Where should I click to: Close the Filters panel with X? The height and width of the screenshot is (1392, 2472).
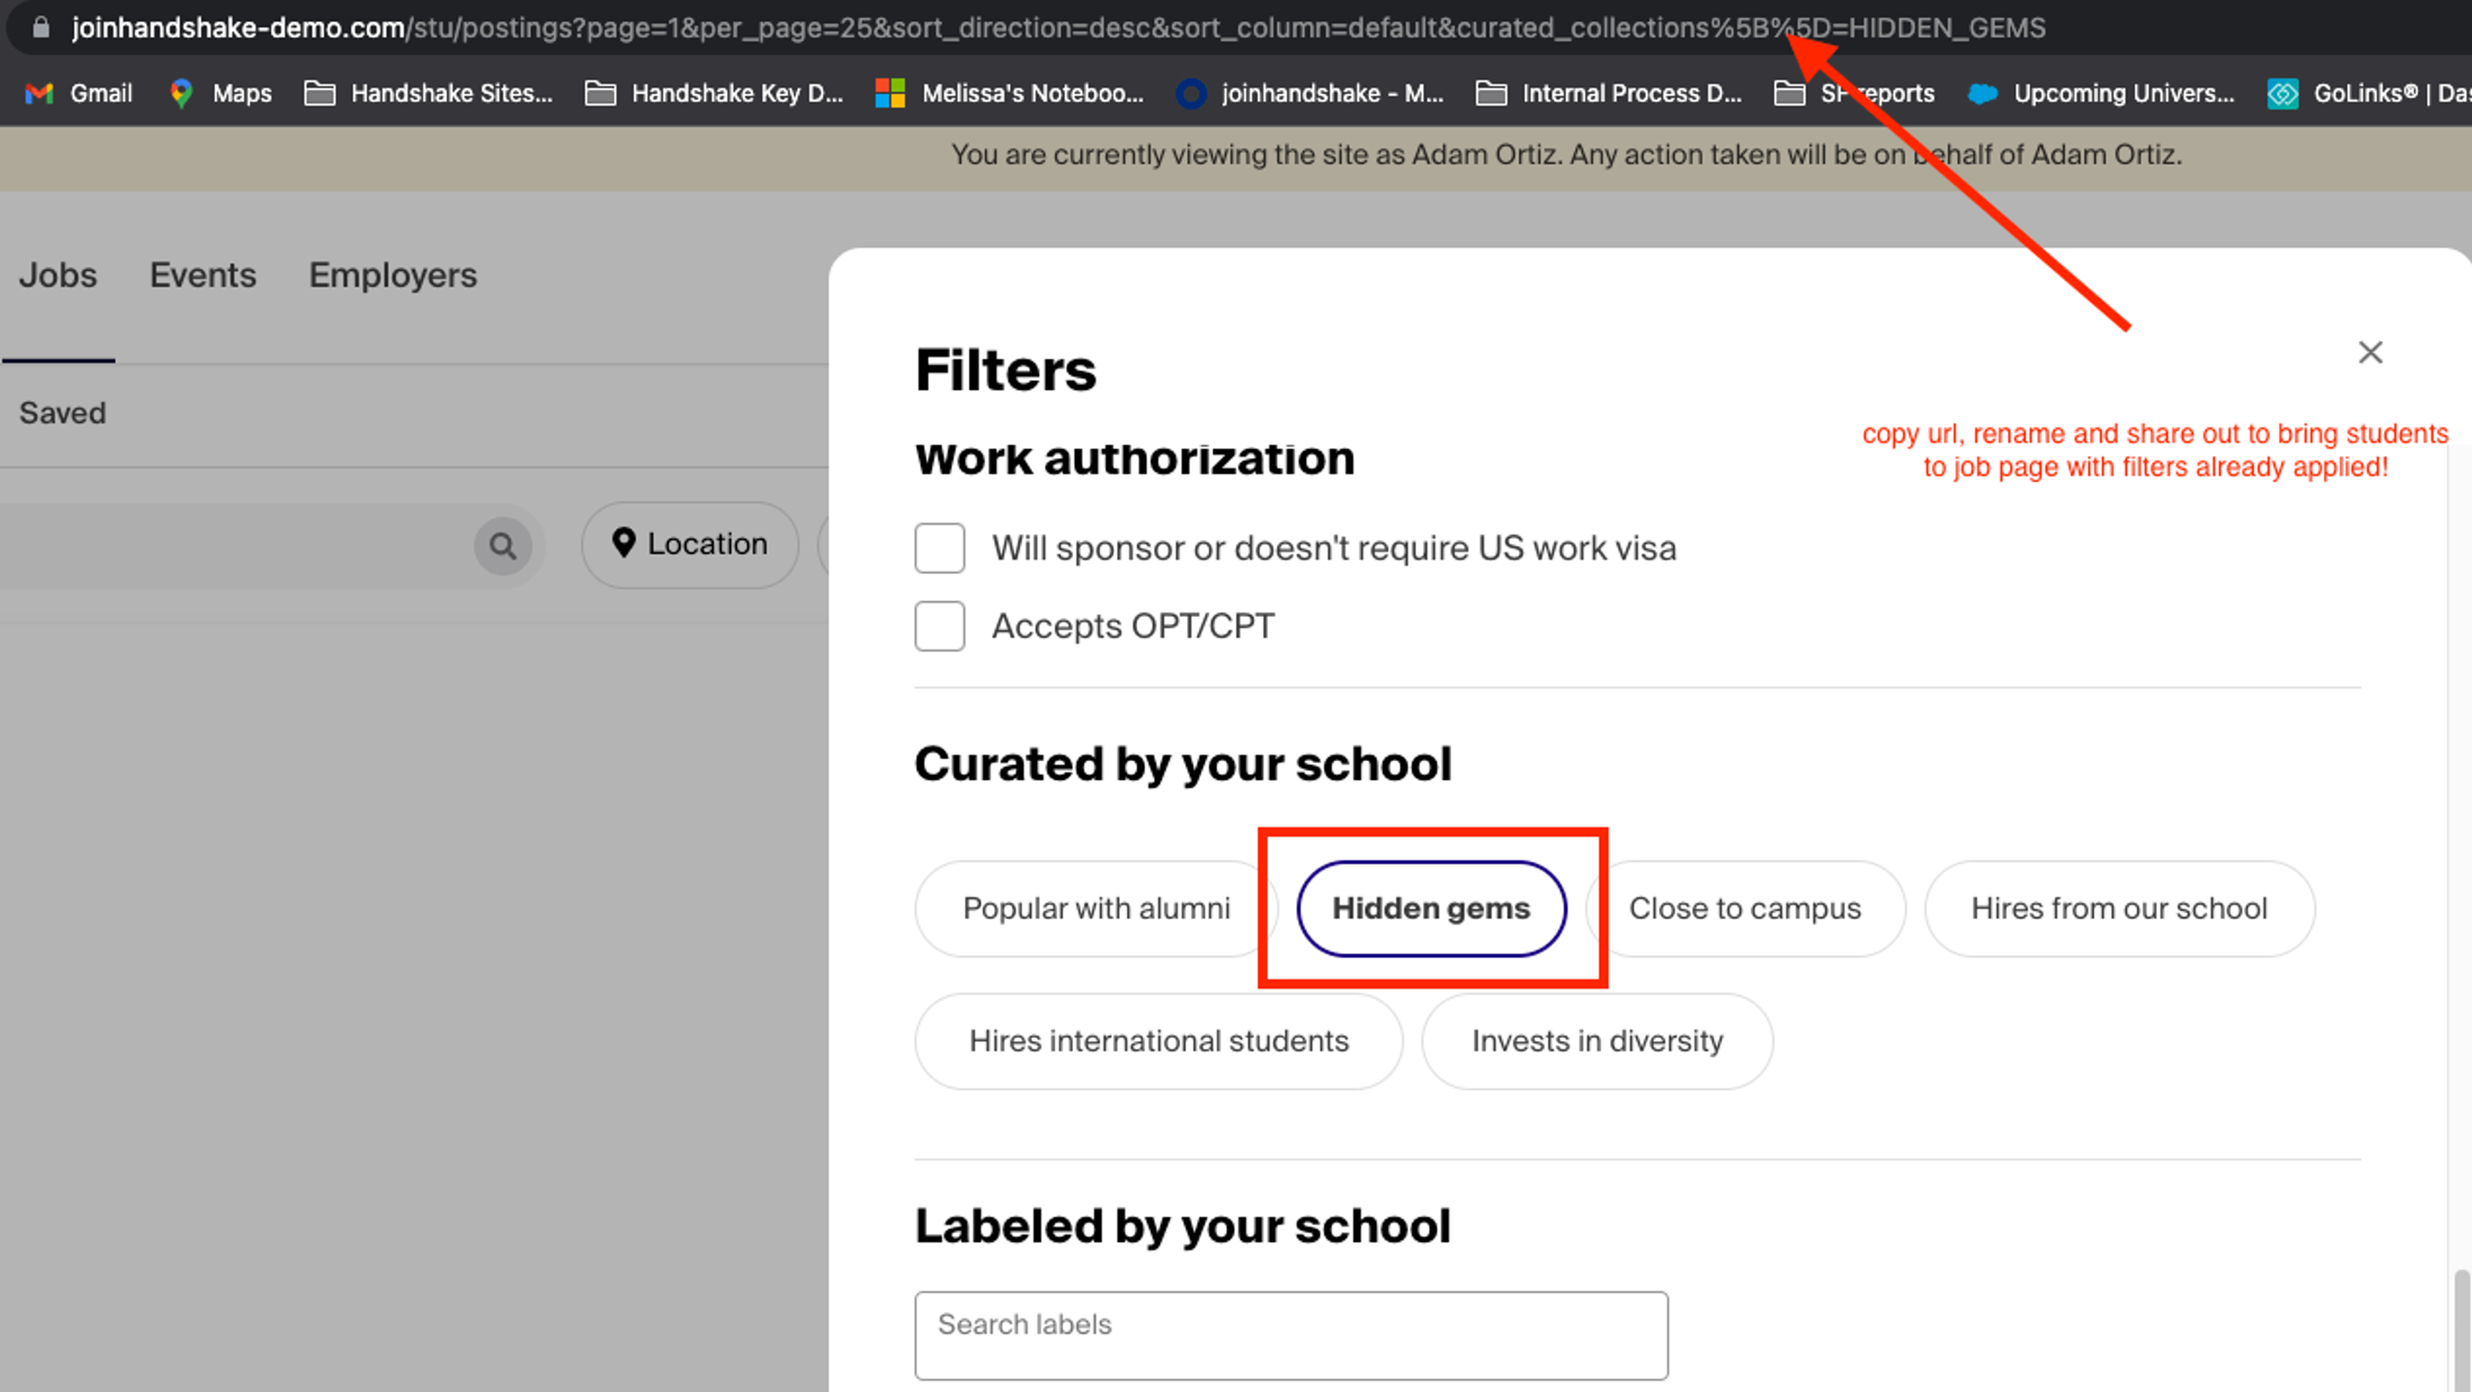point(2370,352)
